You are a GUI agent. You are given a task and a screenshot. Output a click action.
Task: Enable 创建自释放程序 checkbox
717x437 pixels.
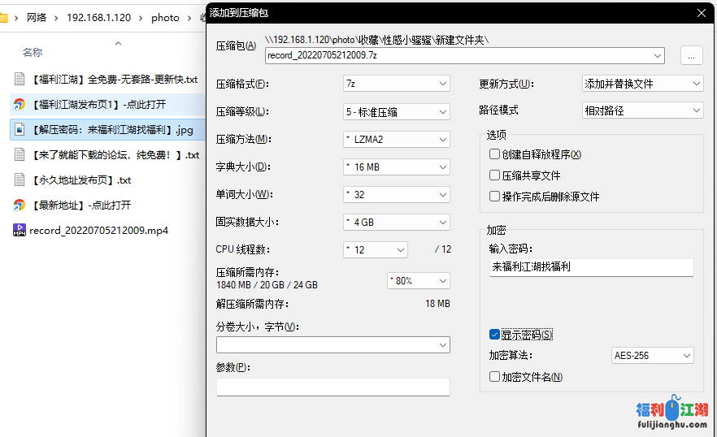[494, 154]
